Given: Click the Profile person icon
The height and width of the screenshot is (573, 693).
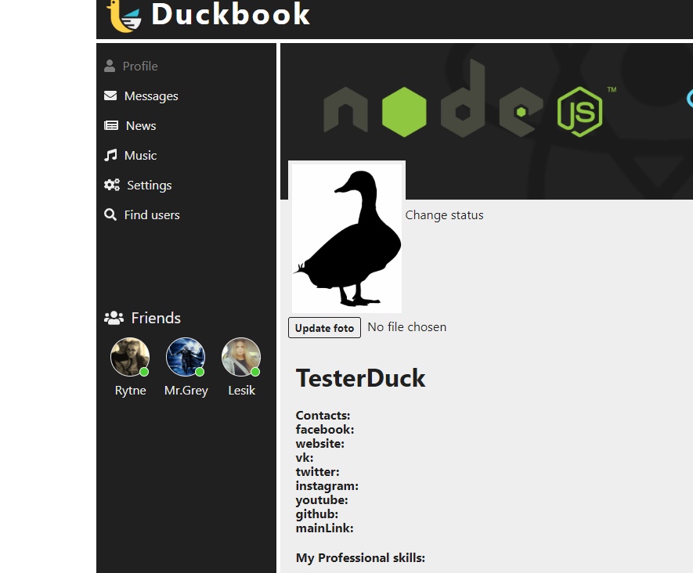Looking at the screenshot, I should pos(110,66).
